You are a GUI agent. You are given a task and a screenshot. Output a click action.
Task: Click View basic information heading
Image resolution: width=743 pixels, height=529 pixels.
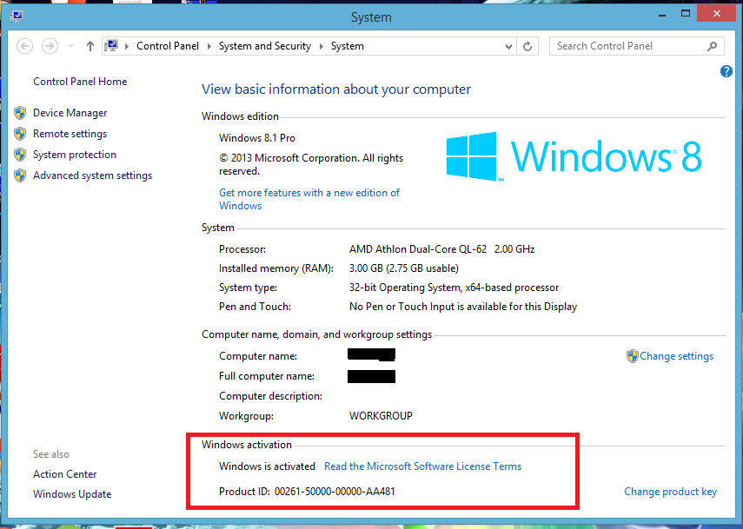pyautogui.click(x=336, y=89)
